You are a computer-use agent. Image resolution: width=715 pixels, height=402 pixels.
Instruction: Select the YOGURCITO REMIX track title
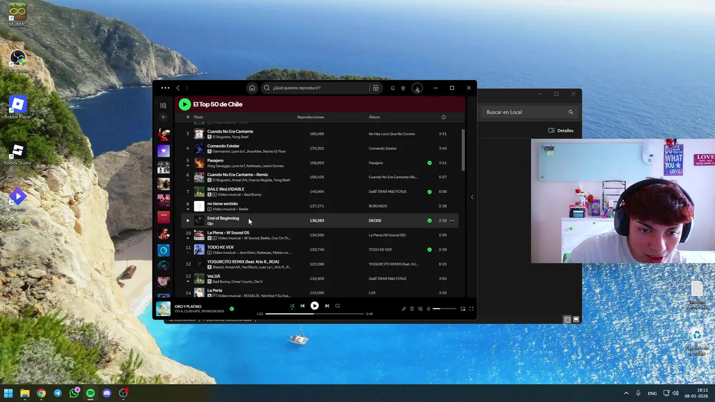pyautogui.click(x=243, y=262)
